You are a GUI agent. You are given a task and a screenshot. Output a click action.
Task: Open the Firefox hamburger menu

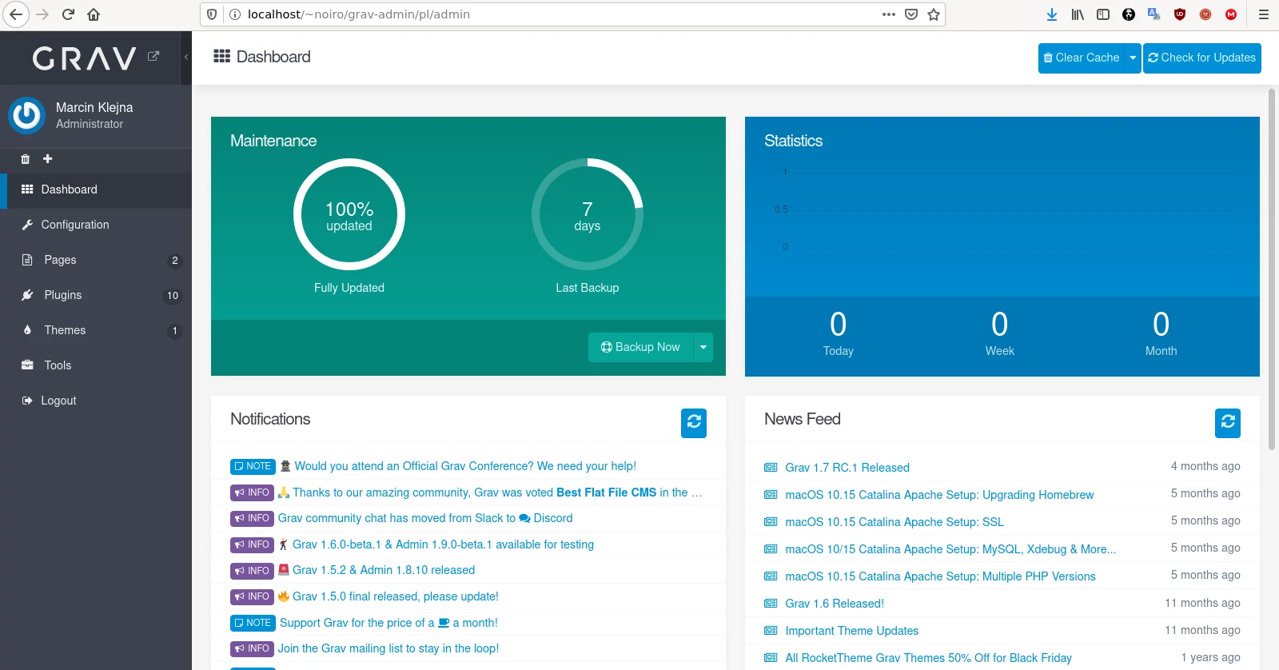pos(1264,14)
